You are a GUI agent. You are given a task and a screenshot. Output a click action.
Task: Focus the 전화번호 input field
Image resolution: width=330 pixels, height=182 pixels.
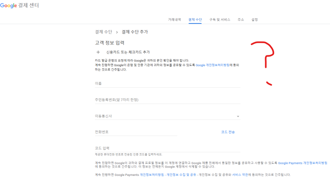(x=136, y=132)
